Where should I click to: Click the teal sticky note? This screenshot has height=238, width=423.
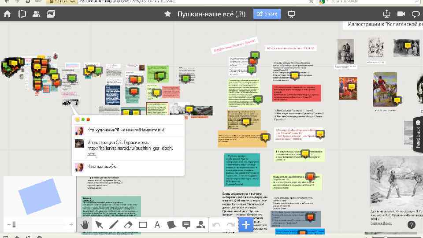tap(242, 170)
